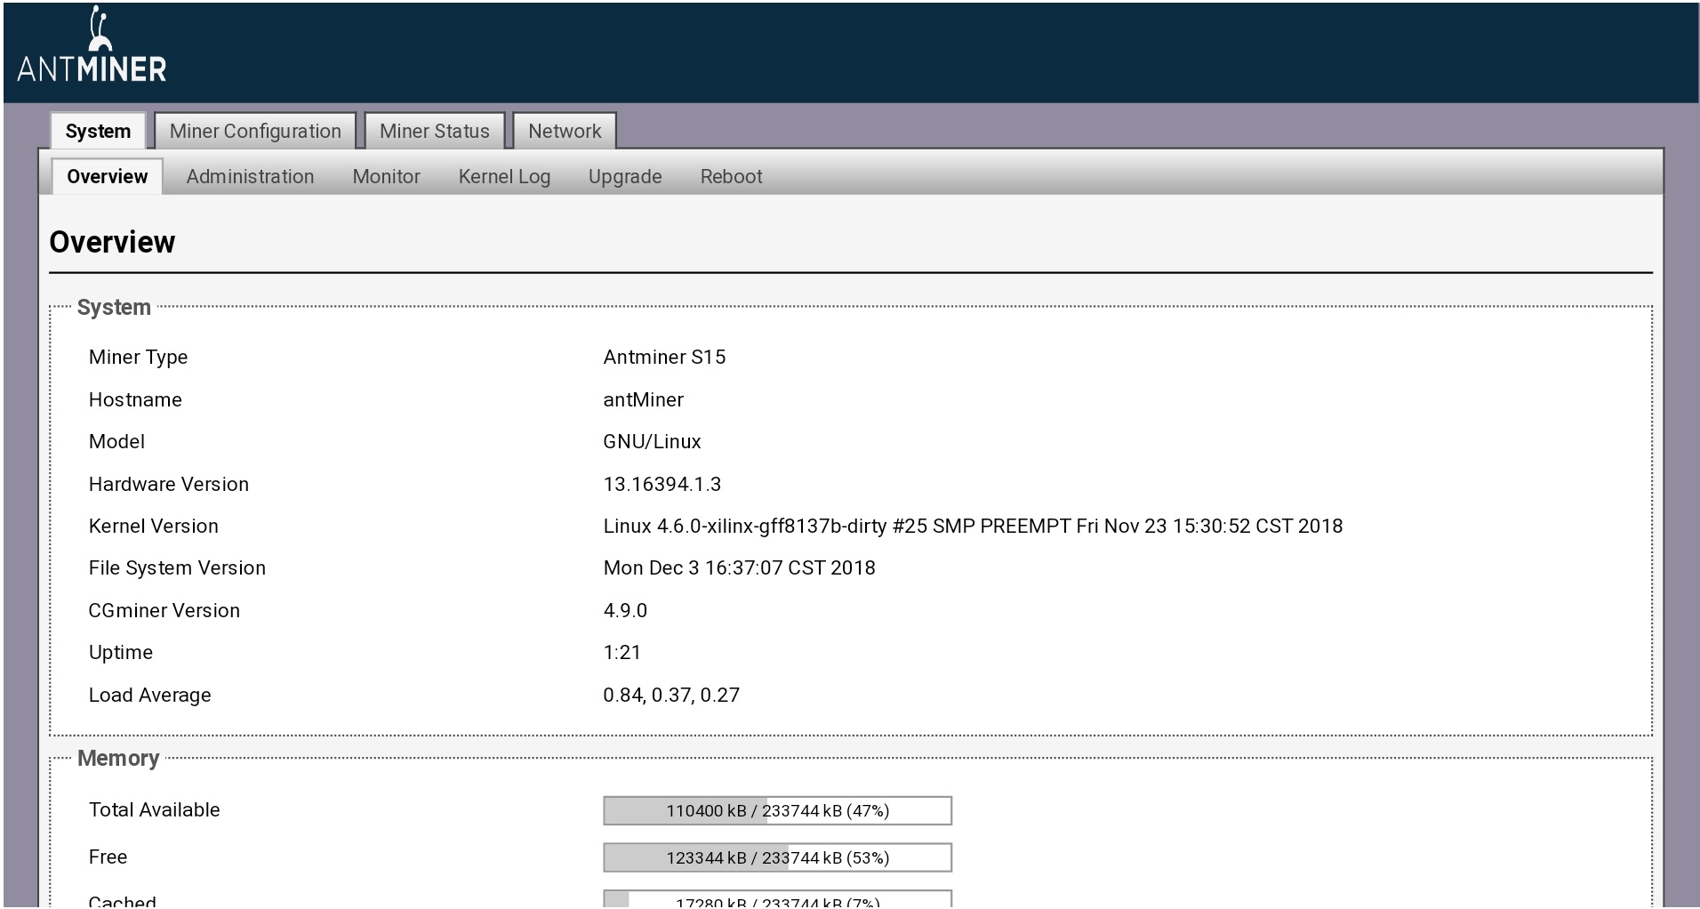
Task: Select the CGminer version 4.9.0 value
Action: pyautogui.click(x=625, y=610)
